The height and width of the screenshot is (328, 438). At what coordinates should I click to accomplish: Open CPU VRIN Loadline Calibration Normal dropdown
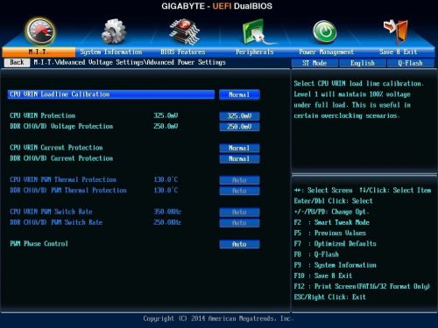(239, 94)
